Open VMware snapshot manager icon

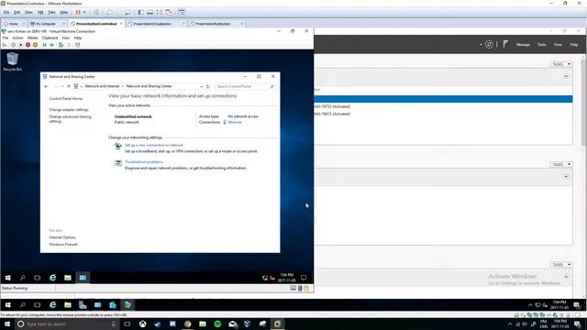128,12
